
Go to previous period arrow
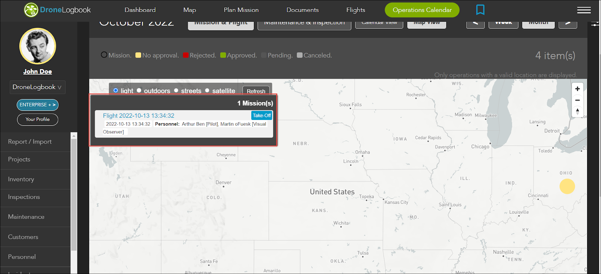coord(476,24)
